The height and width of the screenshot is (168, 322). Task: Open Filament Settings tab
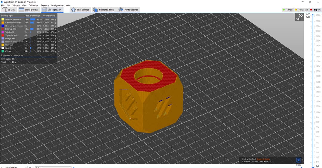104,10
